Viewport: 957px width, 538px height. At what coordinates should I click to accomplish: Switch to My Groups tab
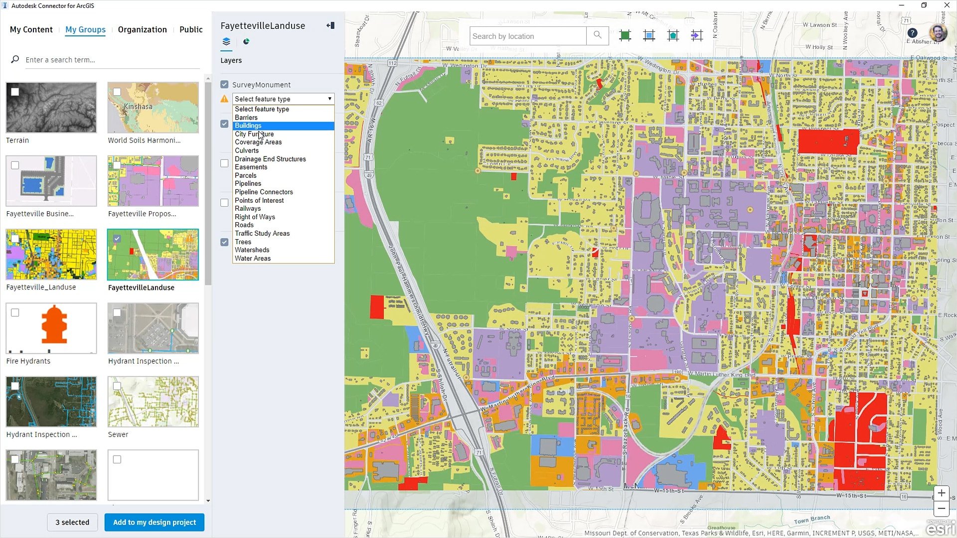coord(85,29)
